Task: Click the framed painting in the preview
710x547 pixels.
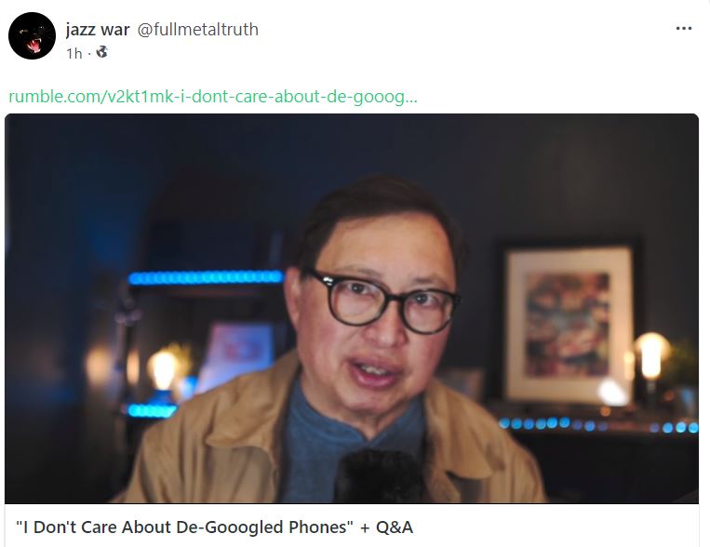Action: click(x=569, y=324)
